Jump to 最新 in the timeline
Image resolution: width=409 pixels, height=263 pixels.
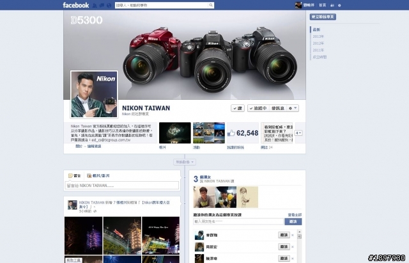316,29
